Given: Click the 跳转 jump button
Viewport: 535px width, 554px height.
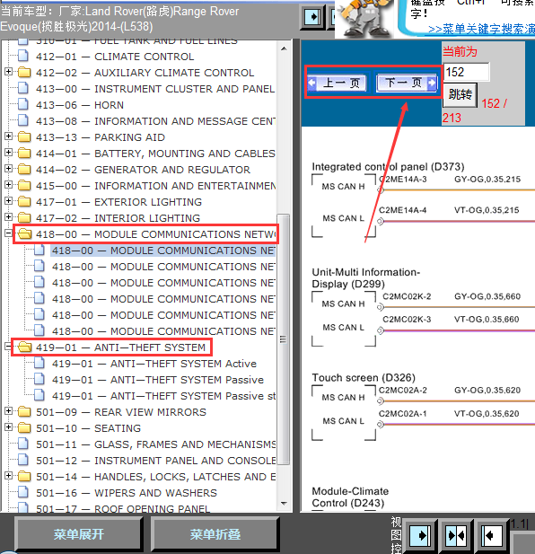Looking at the screenshot, I should 460,94.
